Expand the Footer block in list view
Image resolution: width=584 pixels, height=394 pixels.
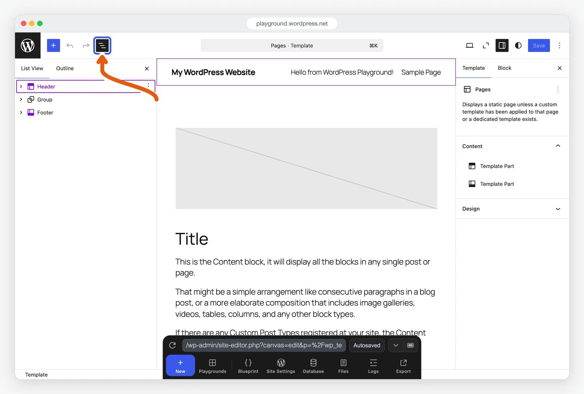(21, 112)
